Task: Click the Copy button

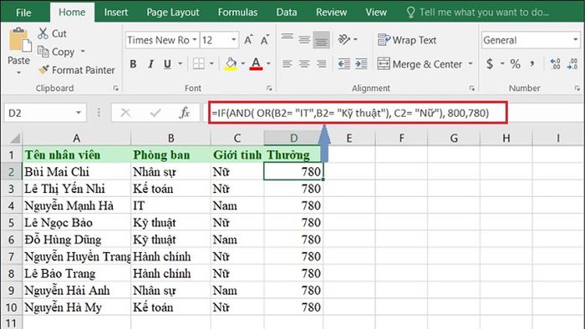Action: [56, 52]
